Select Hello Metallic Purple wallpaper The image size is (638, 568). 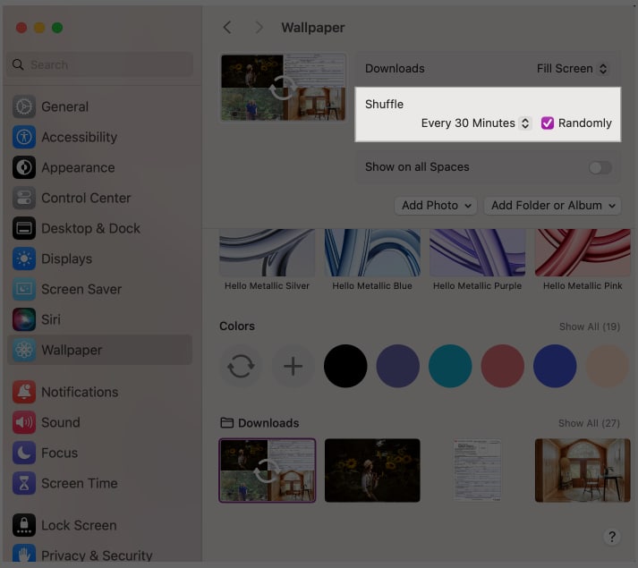pyautogui.click(x=477, y=253)
